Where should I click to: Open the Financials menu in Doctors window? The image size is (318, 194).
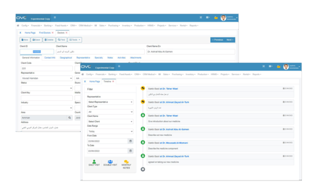36,25
